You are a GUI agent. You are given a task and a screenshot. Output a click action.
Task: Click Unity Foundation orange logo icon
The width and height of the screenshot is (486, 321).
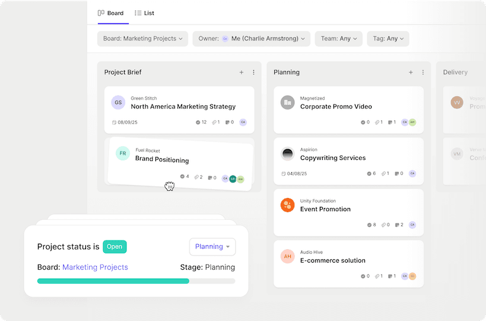(x=288, y=205)
